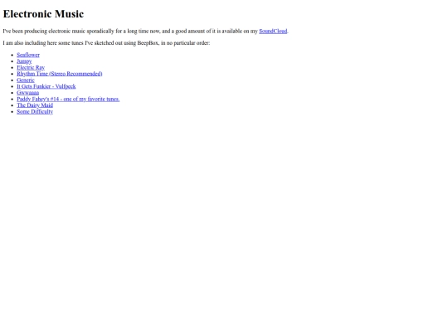Follow the Electric Ray link
The height and width of the screenshot is (336, 448).
pos(31,67)
